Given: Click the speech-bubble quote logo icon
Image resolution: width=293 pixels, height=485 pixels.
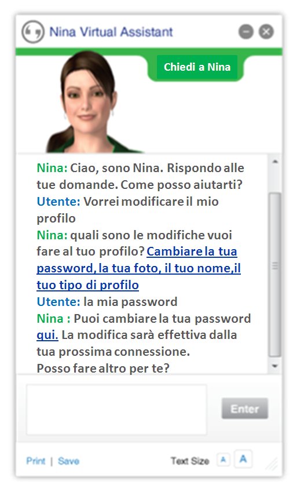Looking at the screenshot, I should [x=33, y=31].
